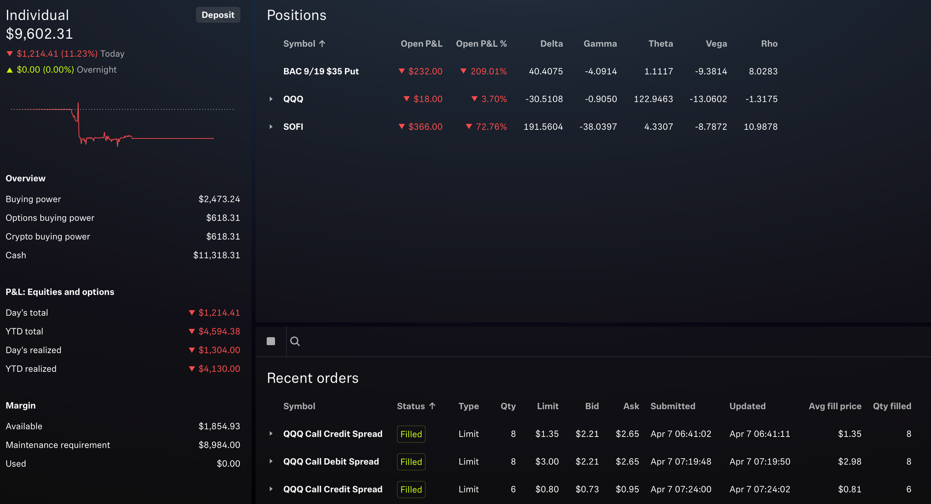This screenshot has width=931, height=504.
Task: Select the BAC 9/19 $35 Put position
Action: [321, 71]
